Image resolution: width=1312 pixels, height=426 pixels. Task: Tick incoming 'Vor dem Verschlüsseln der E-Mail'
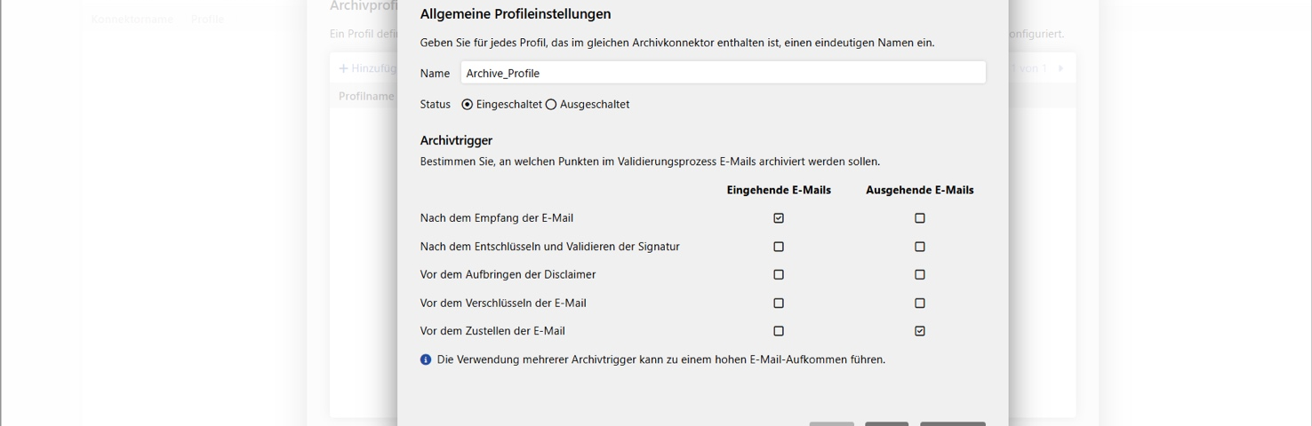coord(779,304)
